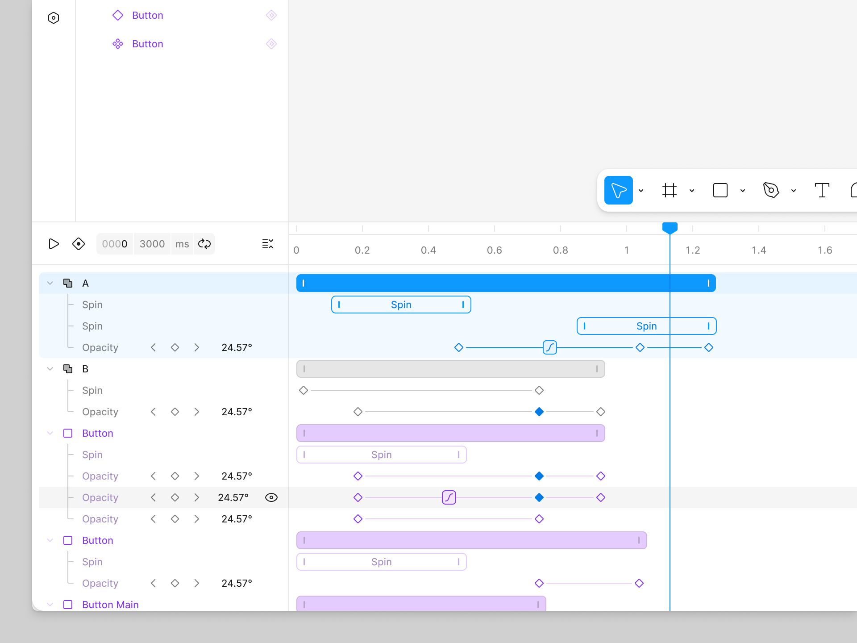Click faded diamond icon right of second Button
This screenshot has width=857, height=643.
point(271,44)
